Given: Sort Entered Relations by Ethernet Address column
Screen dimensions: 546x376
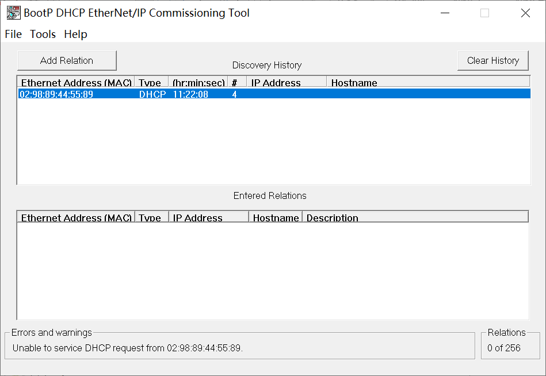Looking at the screenshot, I should coord(76,218).
